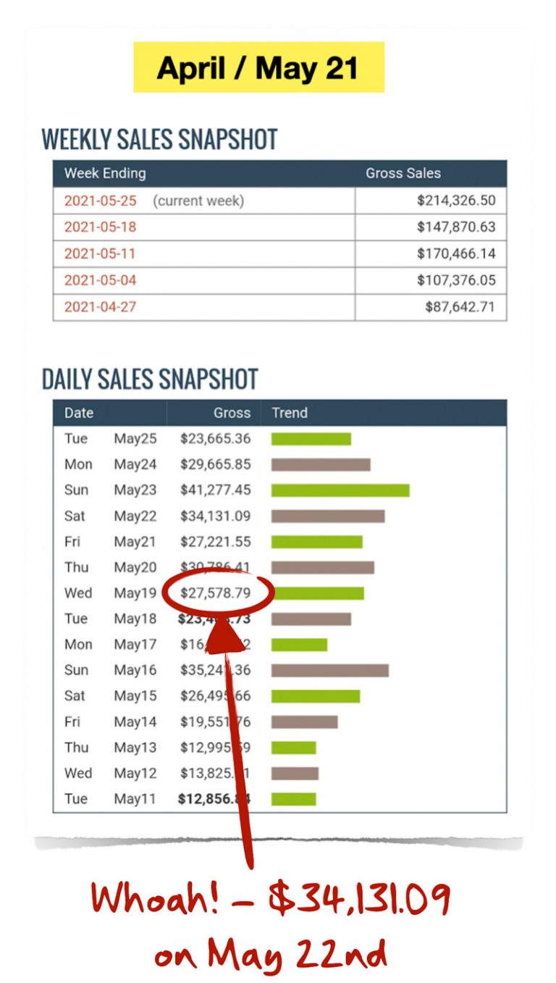Image resolution: width=556 pixels, height=983 pixels.
Task: Click the circled $27,578.79 amount
Action: pyautogui.click(x=216, y=593)
